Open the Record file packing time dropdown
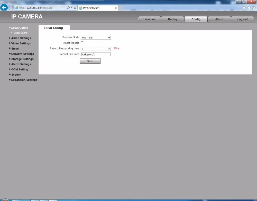257x201 pixels. pos(96,49)
